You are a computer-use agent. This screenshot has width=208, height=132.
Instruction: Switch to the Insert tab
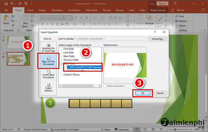pyautogui.click(x=30, y=10)
